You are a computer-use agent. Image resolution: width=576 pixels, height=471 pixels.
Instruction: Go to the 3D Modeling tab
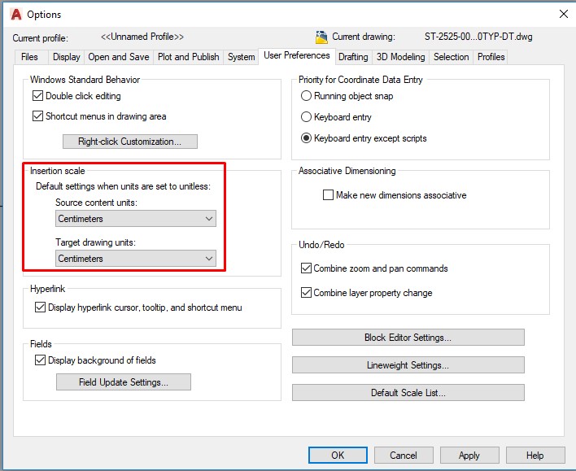point(400,57)
